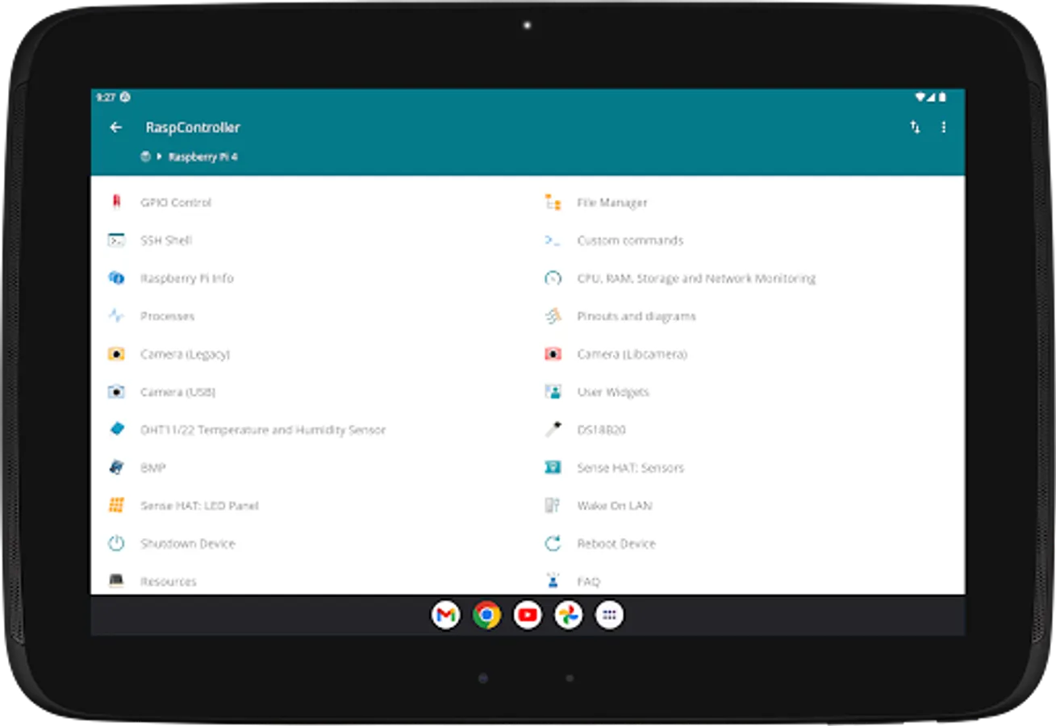This screenshot has height=726, width=1056.
Task: Tap the Sense HAT Sensors icon
Action: (x=553, y=468)
